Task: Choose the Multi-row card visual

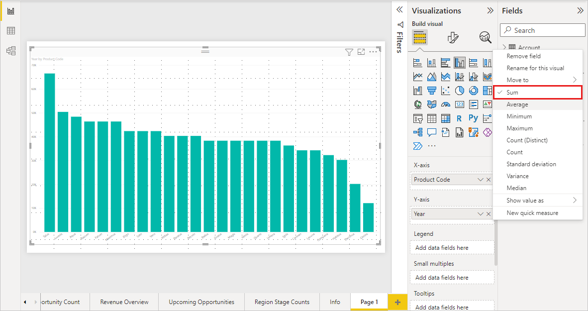Action: click(473, 104)
